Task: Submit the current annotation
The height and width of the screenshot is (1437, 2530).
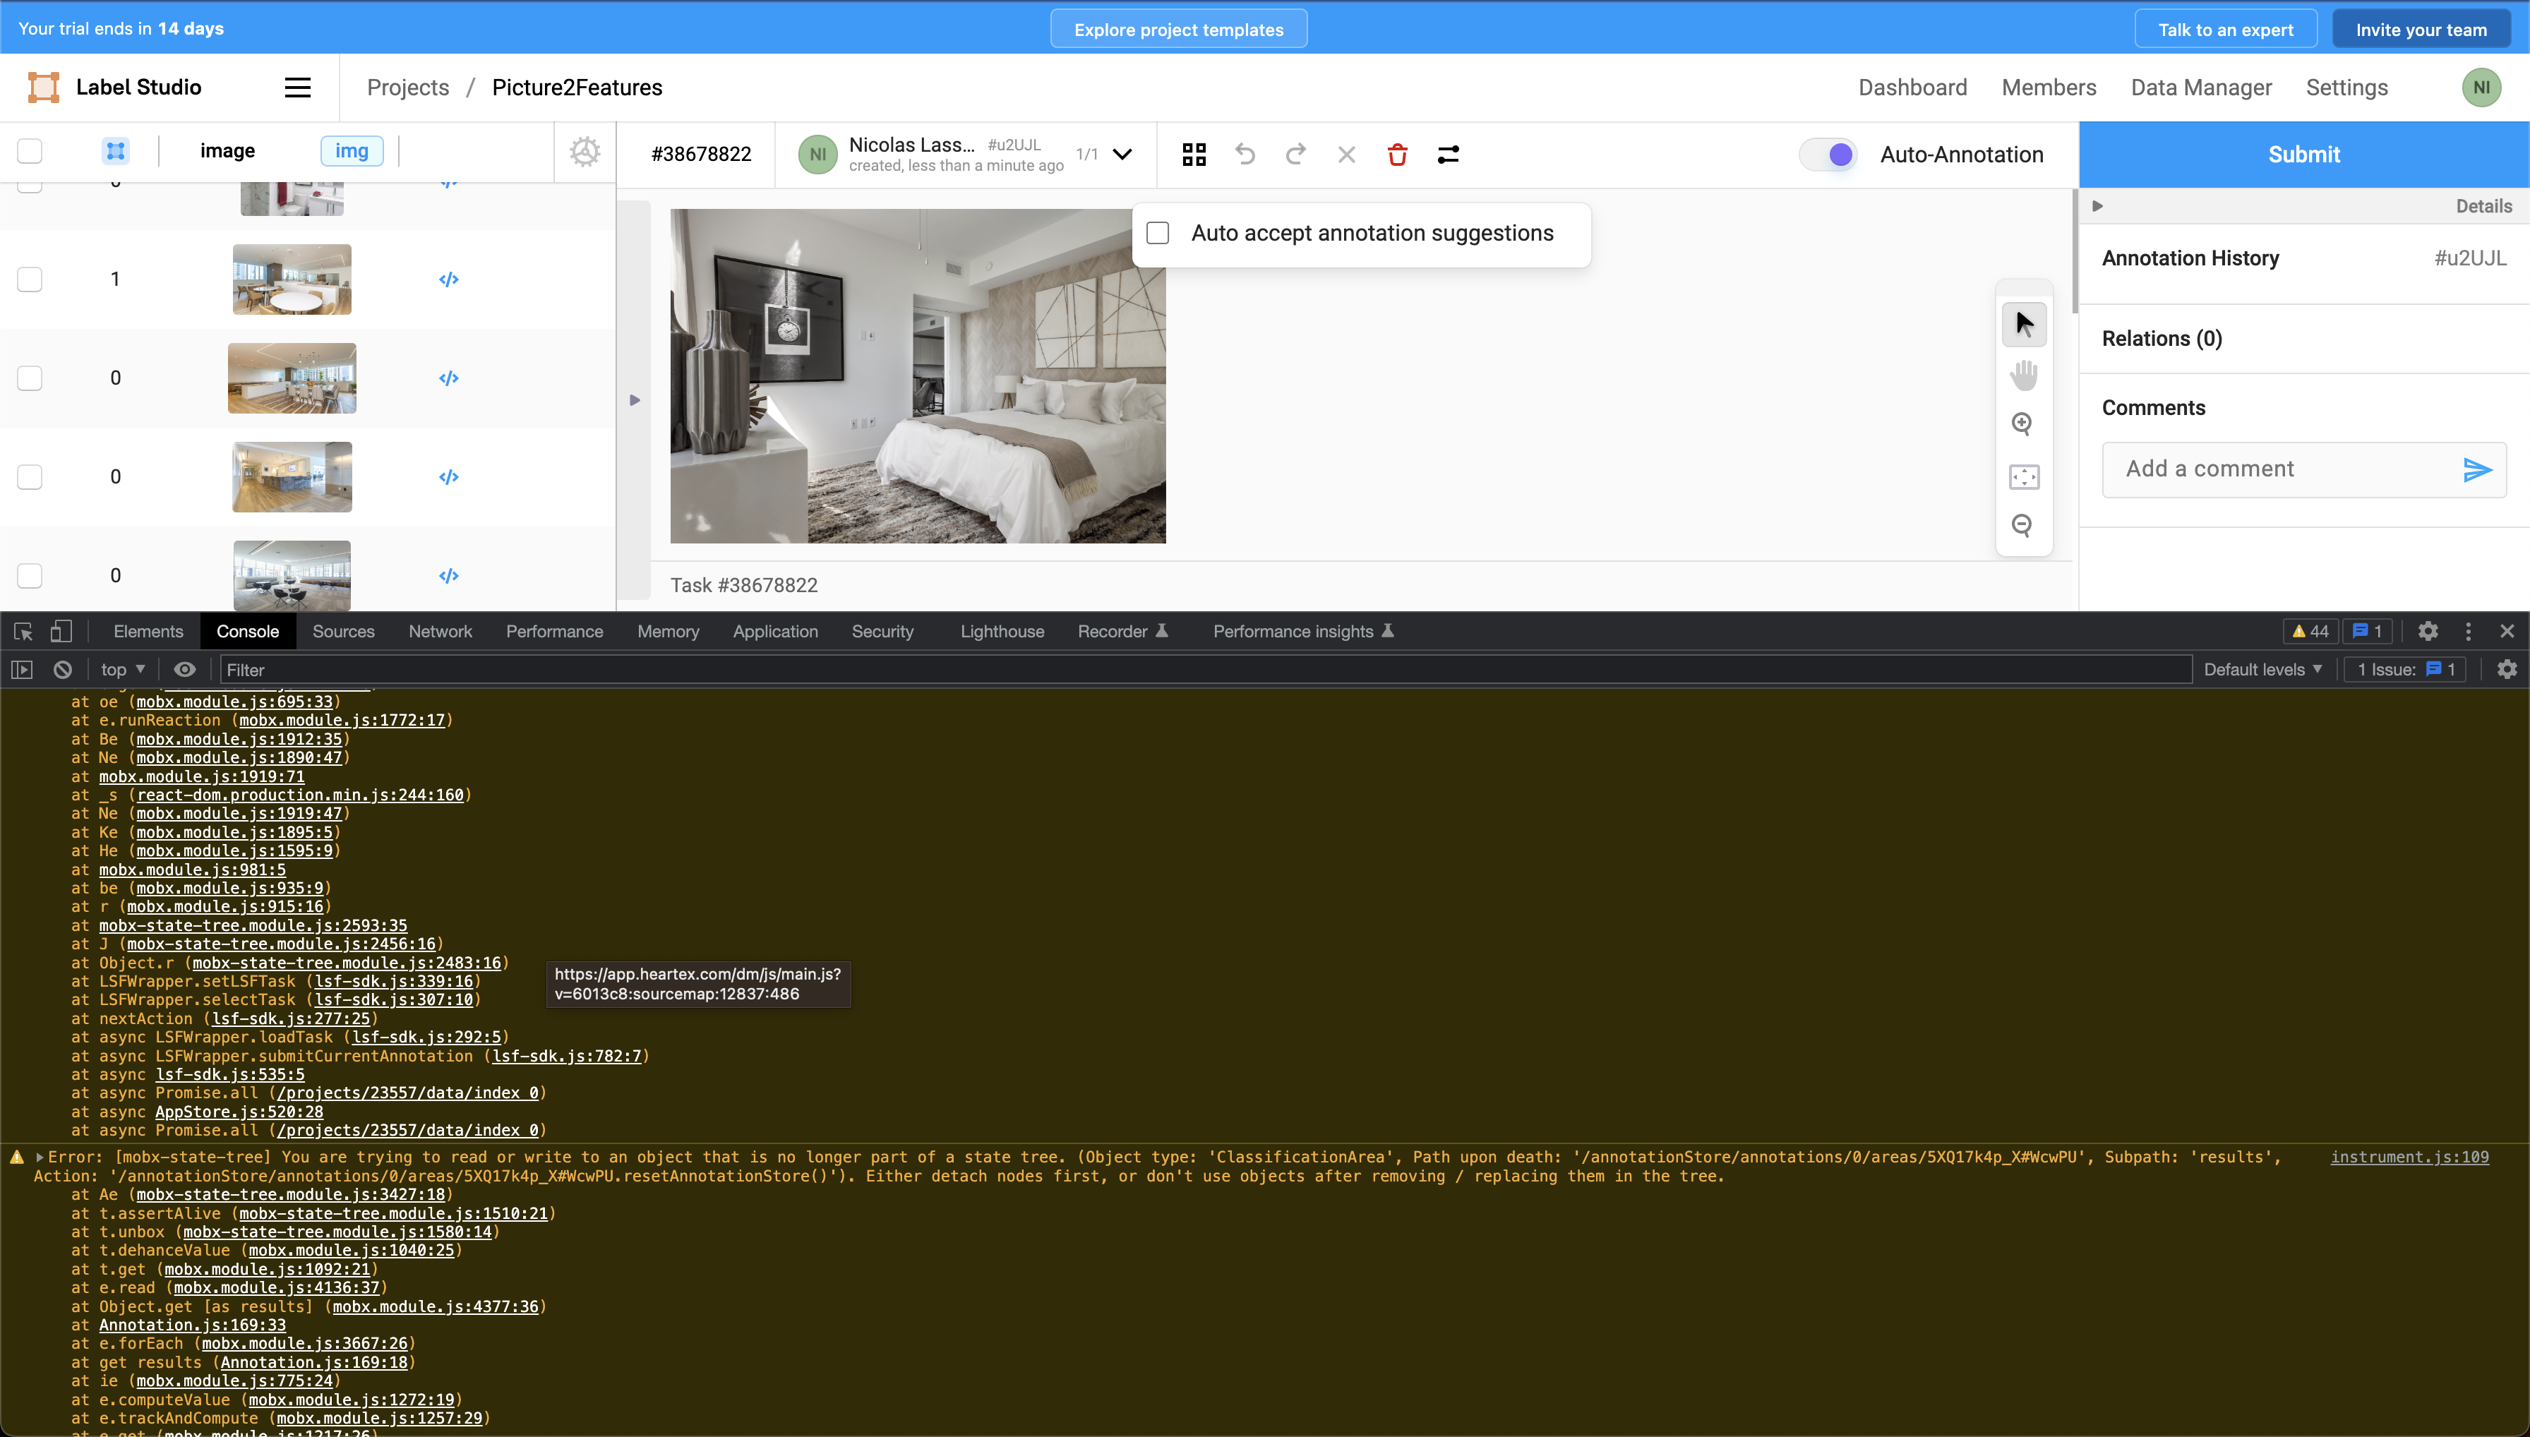Action: (x=2303, y=154)
